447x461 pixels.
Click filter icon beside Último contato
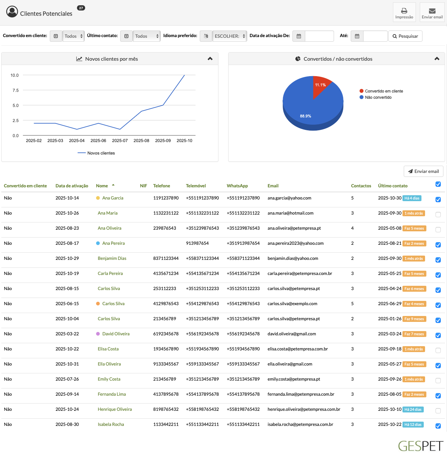coord(126,36)
